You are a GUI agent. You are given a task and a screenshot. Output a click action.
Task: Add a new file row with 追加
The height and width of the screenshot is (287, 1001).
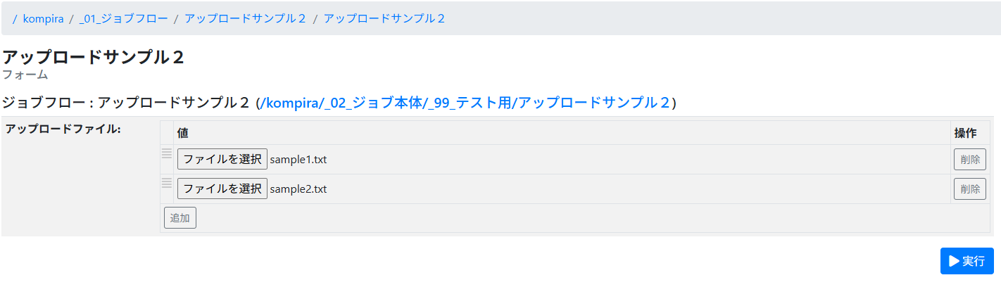click(180, 218)
